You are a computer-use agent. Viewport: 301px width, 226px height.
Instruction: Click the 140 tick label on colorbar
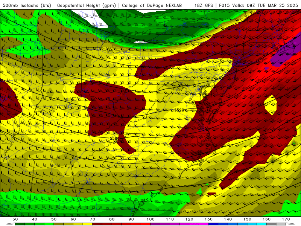[228, 219]
